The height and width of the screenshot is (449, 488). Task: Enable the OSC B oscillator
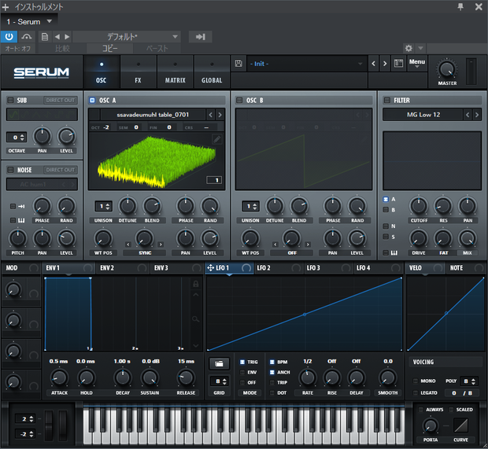point(239,100)
